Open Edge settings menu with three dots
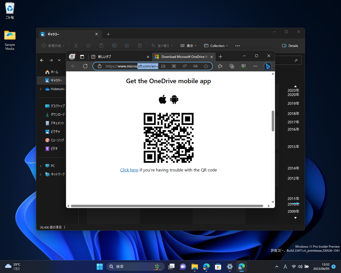The width and height of the screenshot is (341, 273). click(x=255, y=66)
